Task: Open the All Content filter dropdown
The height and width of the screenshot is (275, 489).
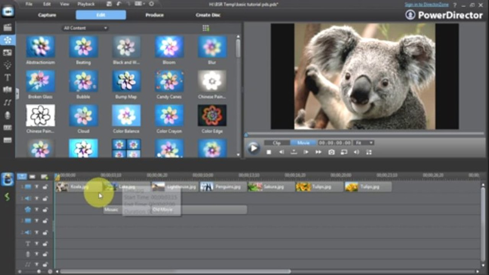Action: 85,28
